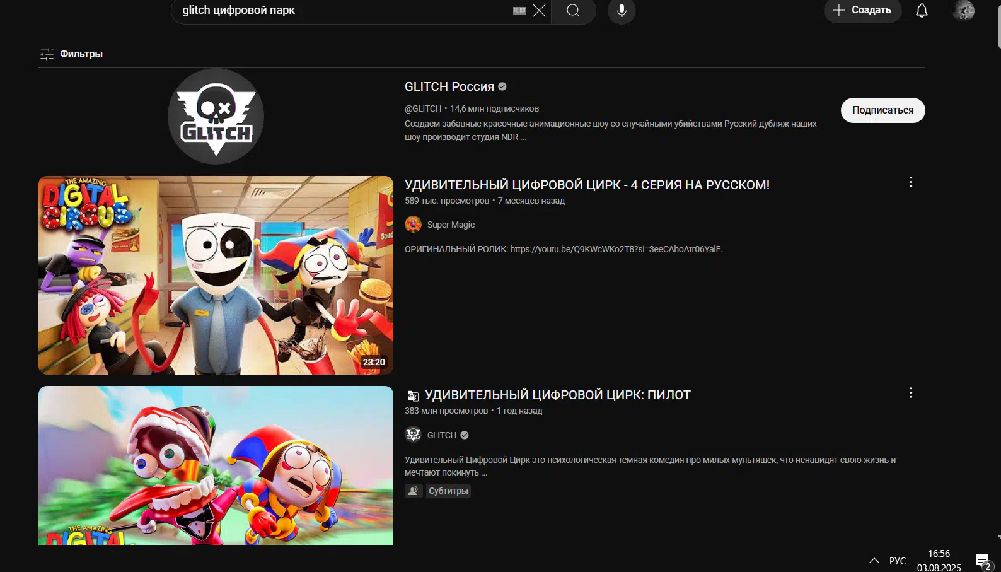Open the account avatar menu
This screenshot has width=1001, height=572.
963,10
